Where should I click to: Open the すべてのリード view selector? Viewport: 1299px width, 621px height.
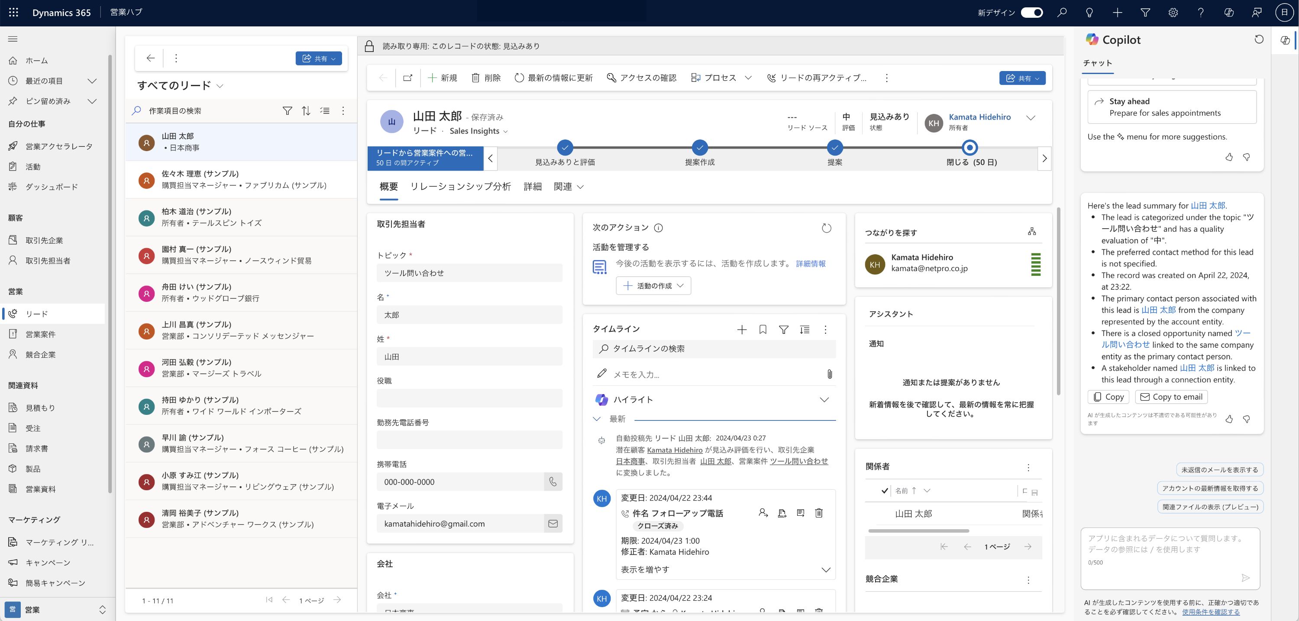(x=180, y=85)
